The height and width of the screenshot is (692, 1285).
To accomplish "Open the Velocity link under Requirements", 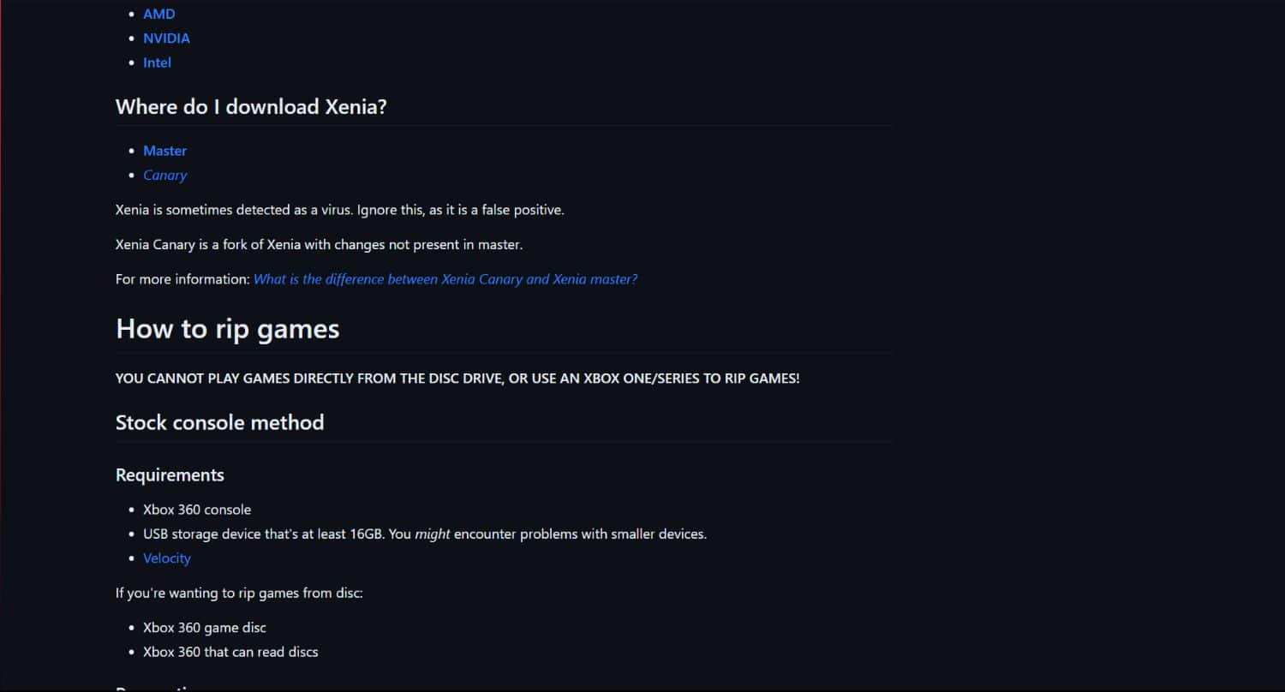I will click(166, 558).
